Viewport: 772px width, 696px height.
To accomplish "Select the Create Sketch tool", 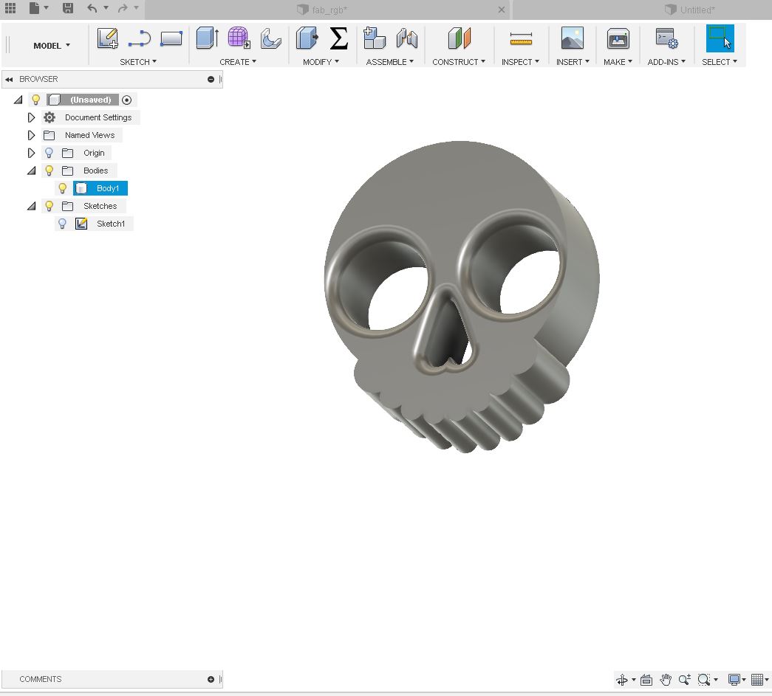I will coord(107,38).
